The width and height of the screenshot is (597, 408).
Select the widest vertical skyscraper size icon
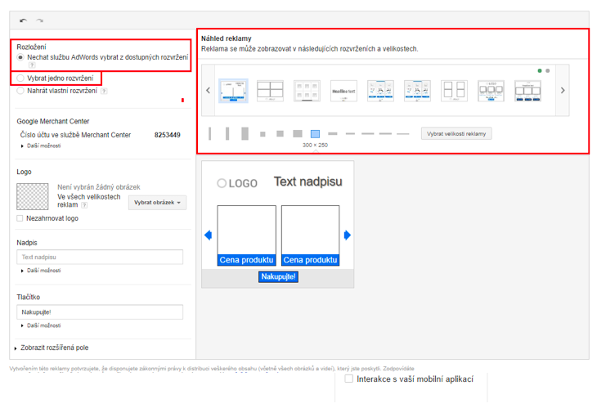[x=245, y=133]
